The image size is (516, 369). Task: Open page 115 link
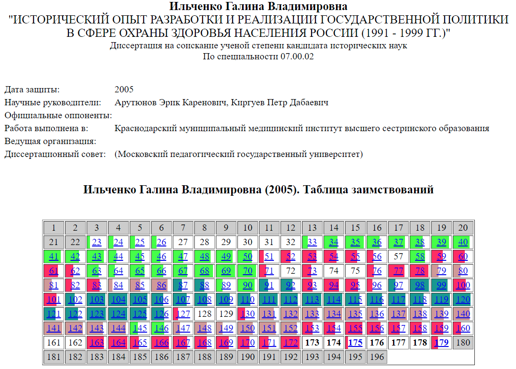(355, 300)
